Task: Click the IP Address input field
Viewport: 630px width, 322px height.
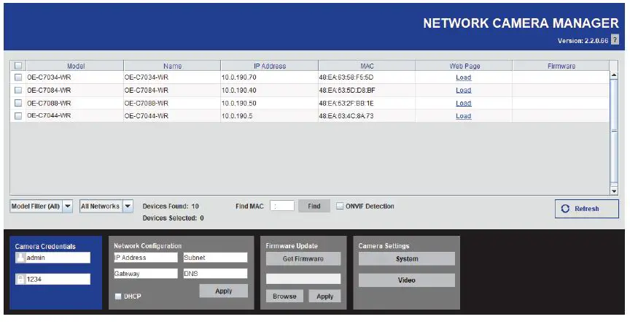Action: tap(145, 258)
